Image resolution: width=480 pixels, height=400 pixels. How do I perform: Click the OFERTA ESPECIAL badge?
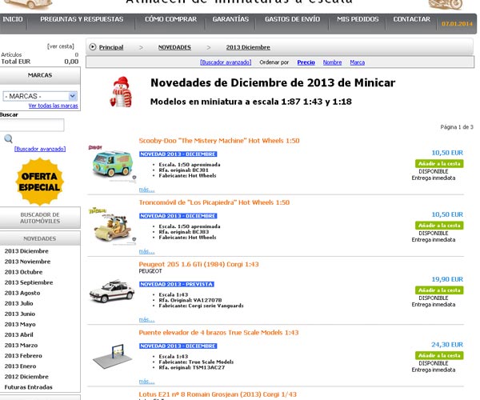pos(39,182)
